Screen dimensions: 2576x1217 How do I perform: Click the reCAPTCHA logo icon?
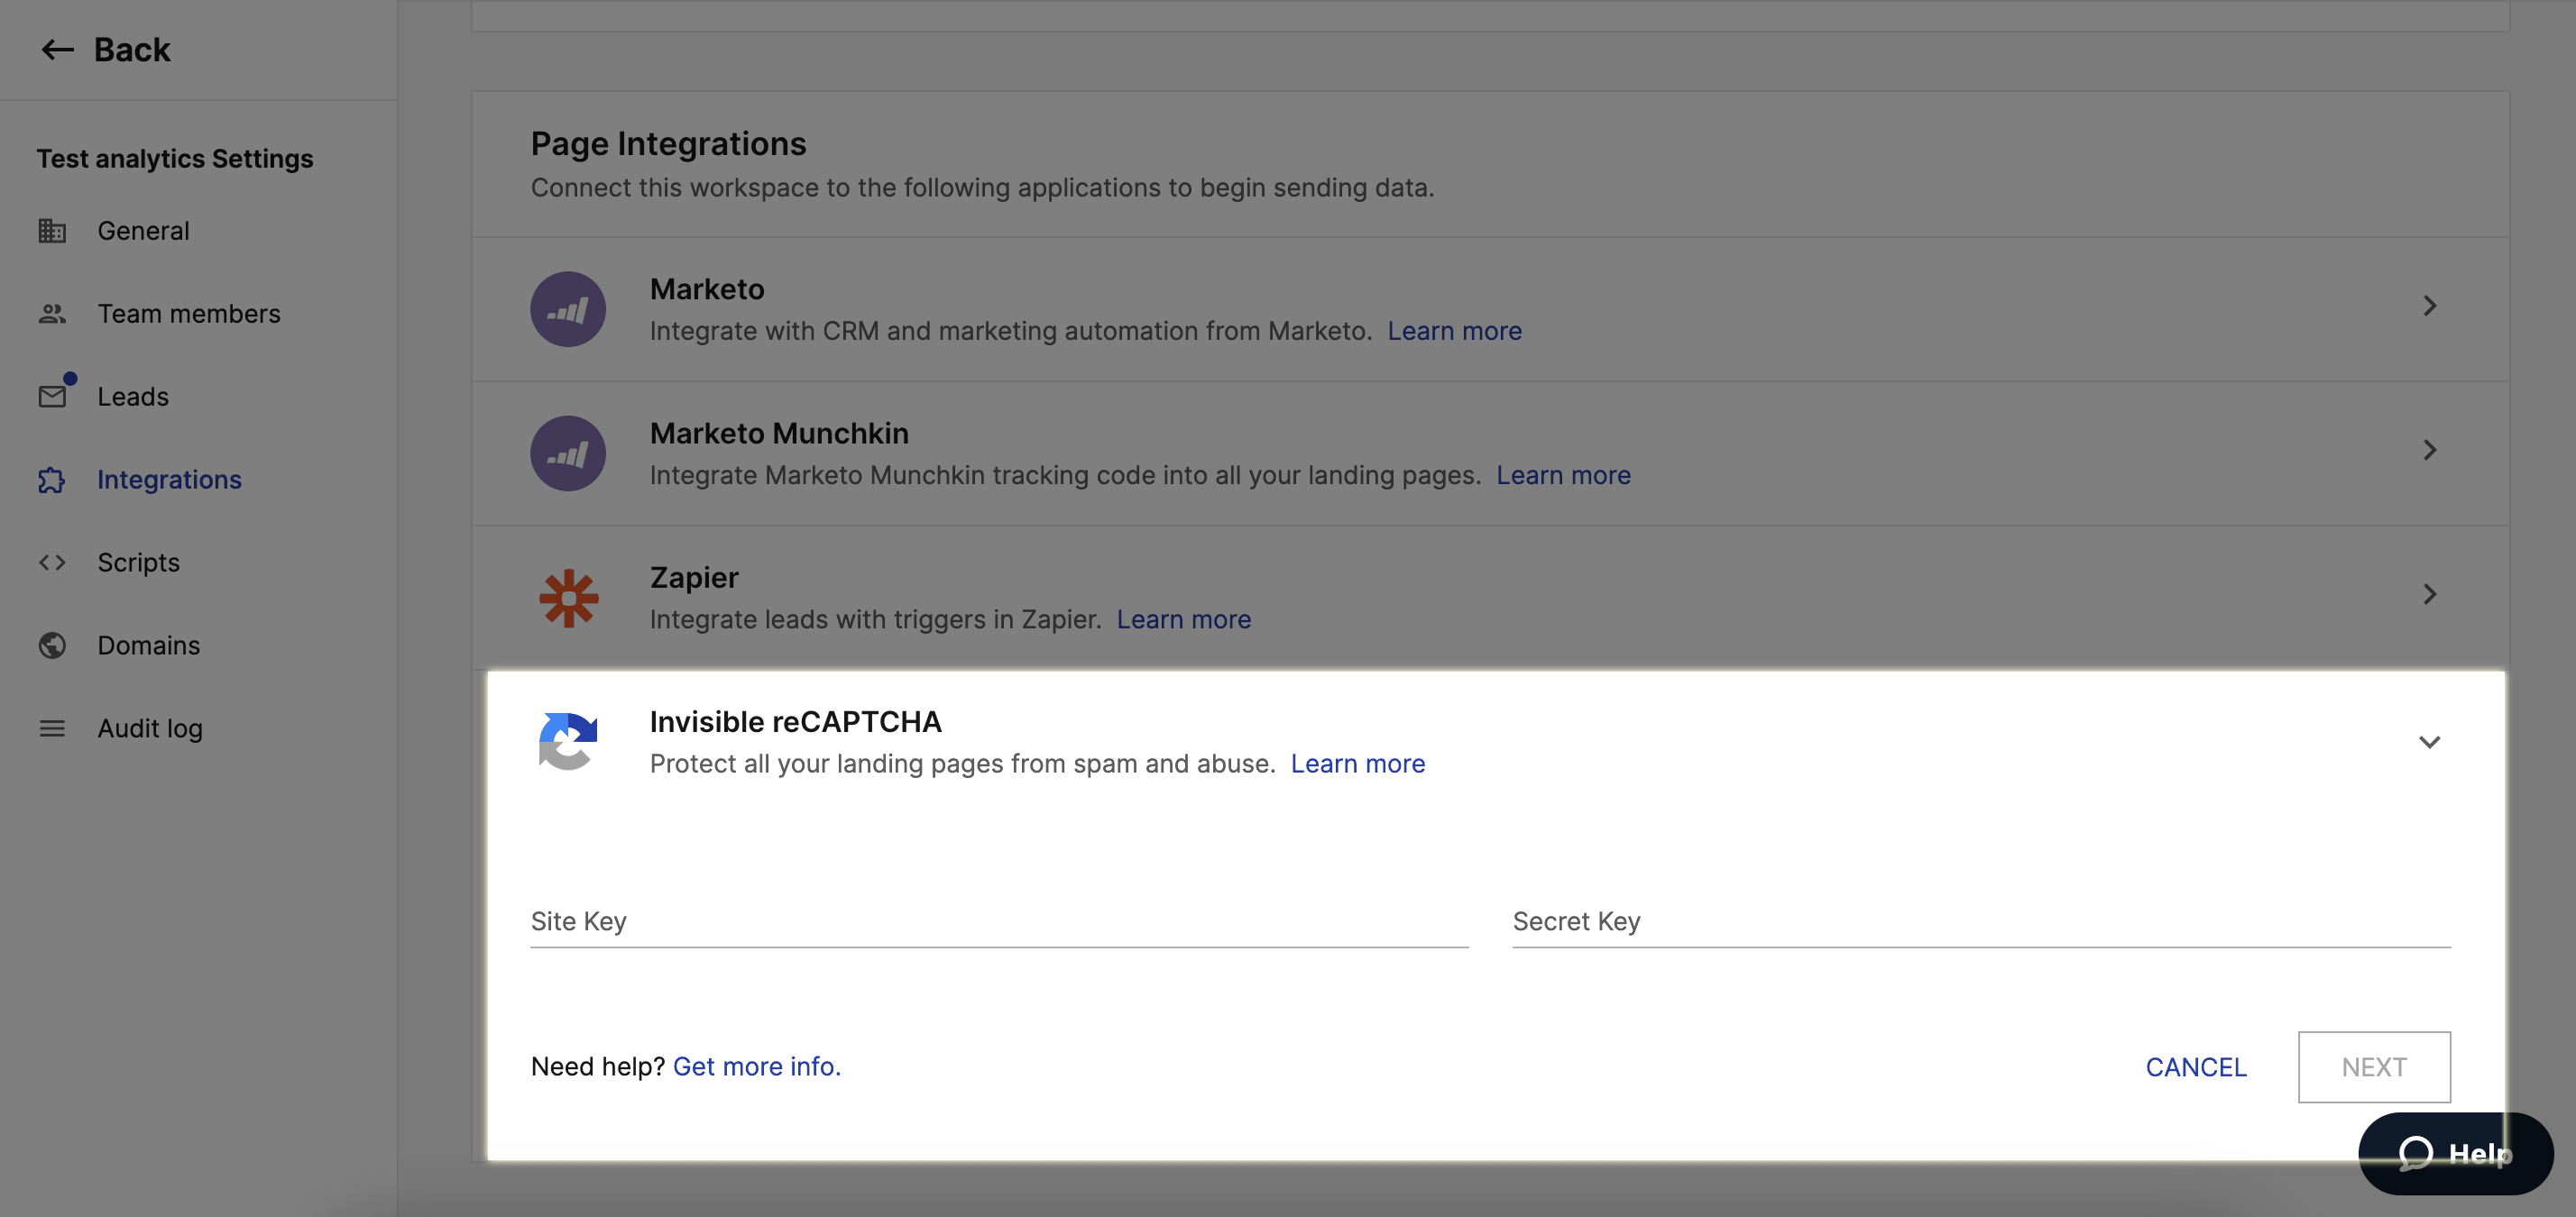coord(568,741)
